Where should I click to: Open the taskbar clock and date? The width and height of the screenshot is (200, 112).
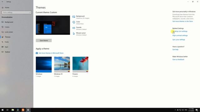click(x=191, y=110)
